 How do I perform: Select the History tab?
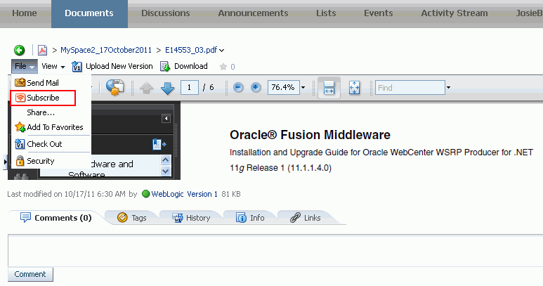(191, 218)
